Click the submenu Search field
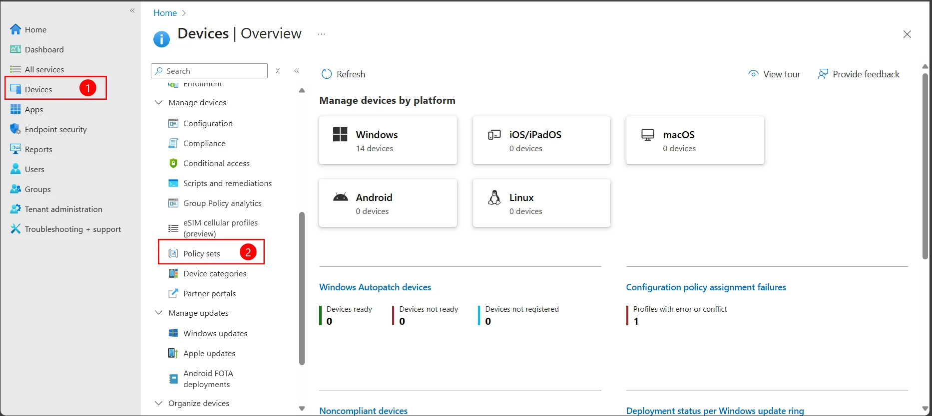The image size is (932, 416). (x=209, y=71)
